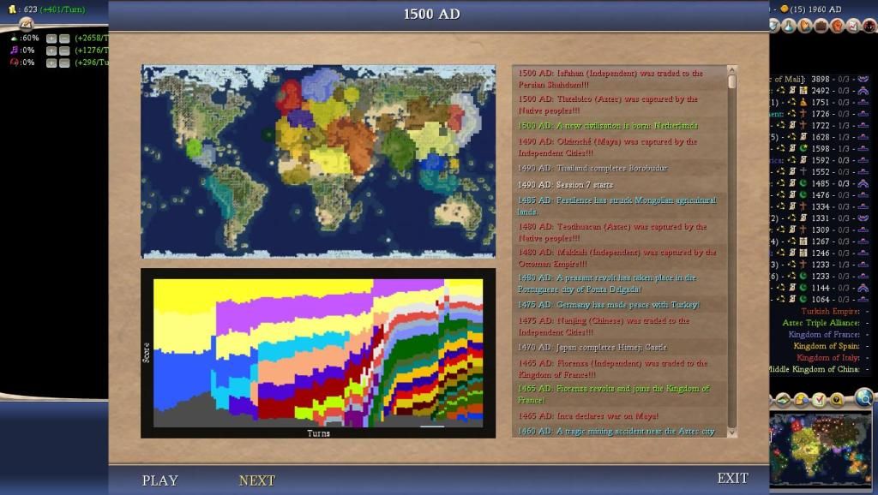
Task: Click the Isfahan traded to Persia log entry
Action: tap(610, 79)
